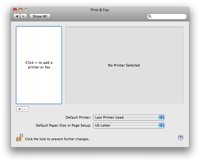This screenshot has height=162, width=200.
Task: Open the Default Paper Size dropdown
Action: (128, 125)
